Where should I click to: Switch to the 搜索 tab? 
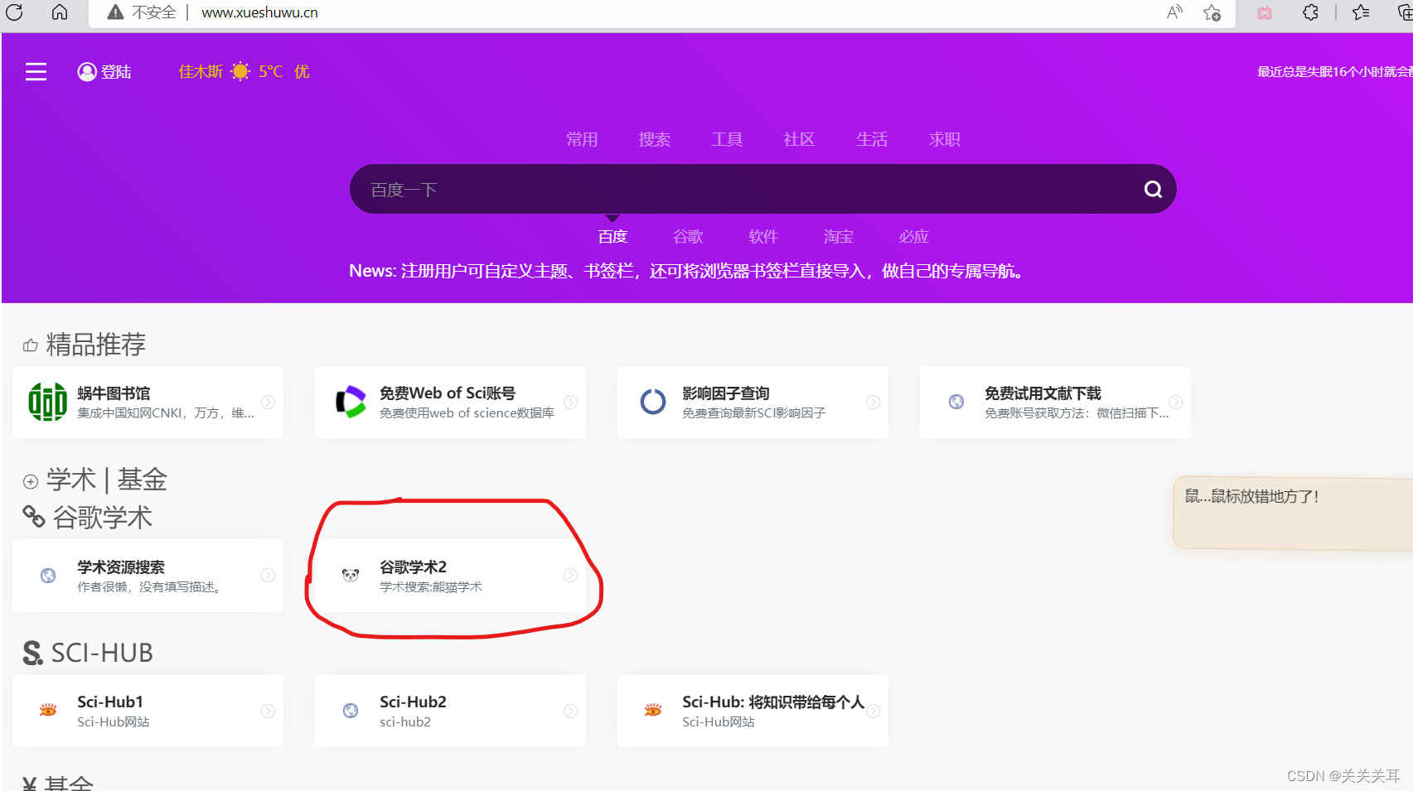(x=655, y=140)
